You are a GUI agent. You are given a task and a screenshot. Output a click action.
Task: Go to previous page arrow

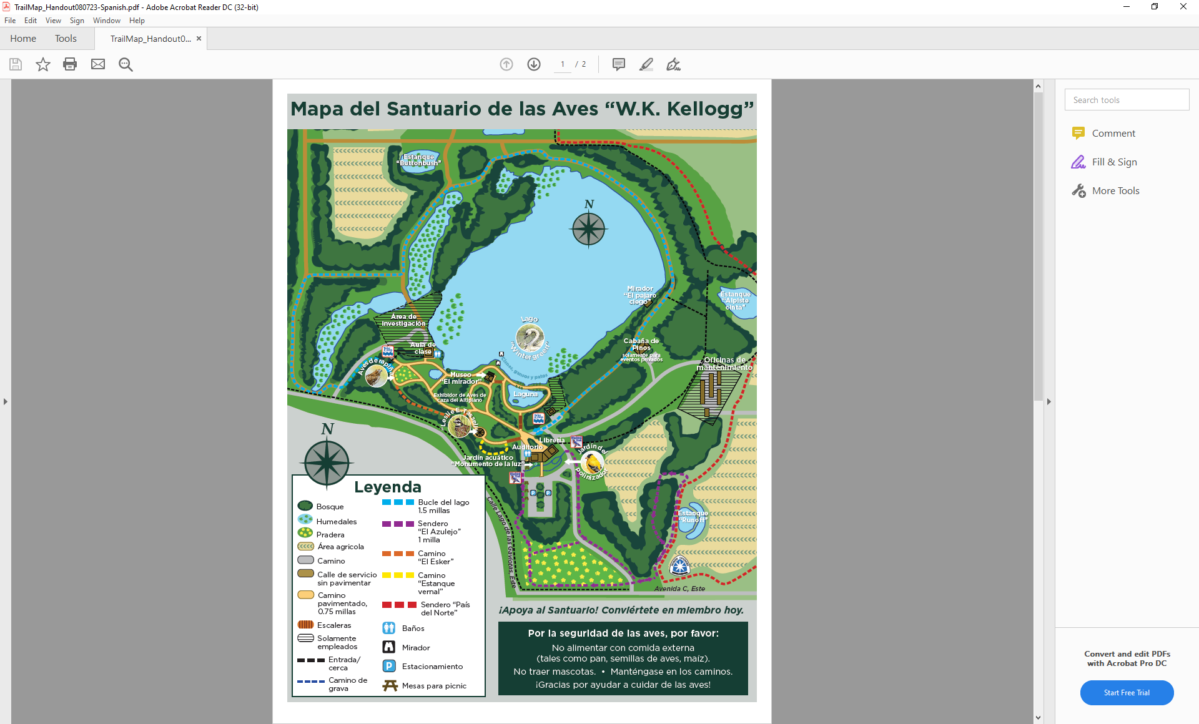point(506,64)
